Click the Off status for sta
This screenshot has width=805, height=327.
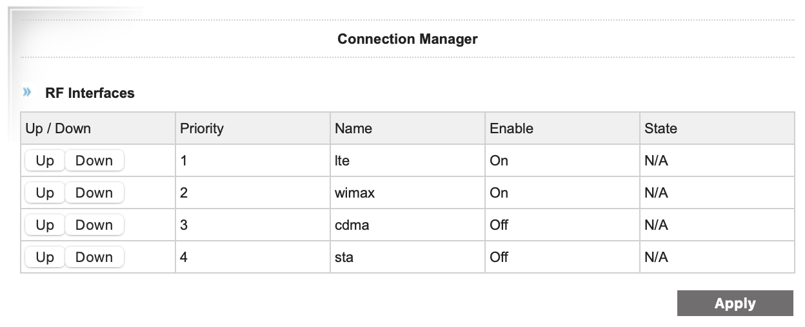499,257
